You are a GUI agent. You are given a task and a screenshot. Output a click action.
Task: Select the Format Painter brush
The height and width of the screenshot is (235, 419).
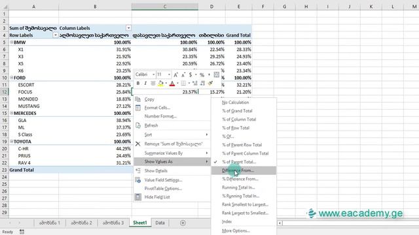click(210, 84)
